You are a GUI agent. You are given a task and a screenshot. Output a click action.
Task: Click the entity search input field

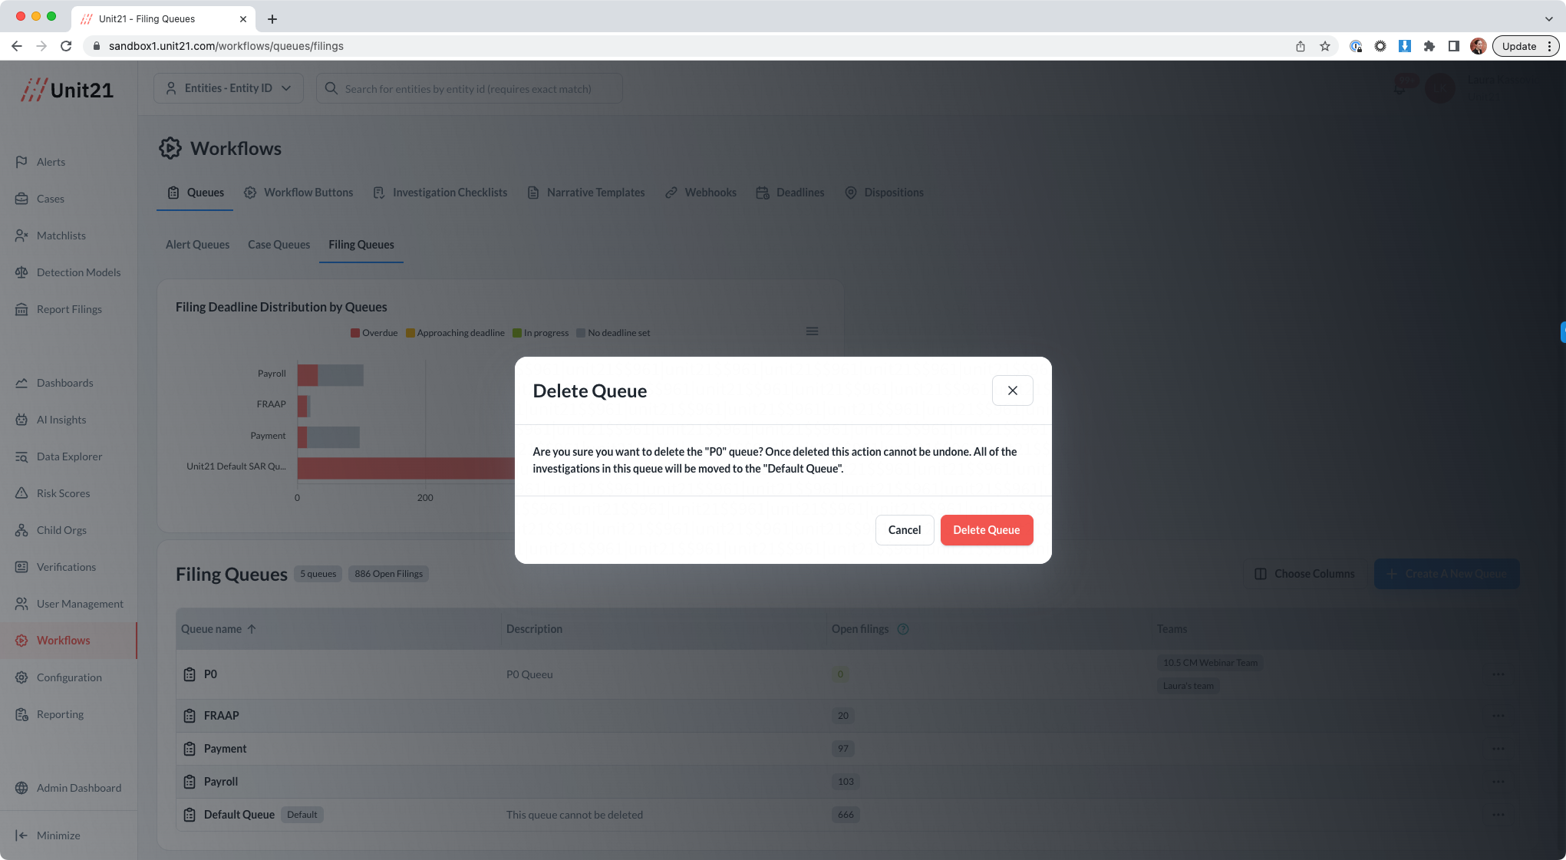tap(468, 89)
